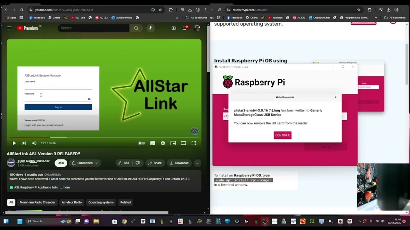Switch video to miniplayer
Viewport: 410px width, 230px height.
(173, 143)
